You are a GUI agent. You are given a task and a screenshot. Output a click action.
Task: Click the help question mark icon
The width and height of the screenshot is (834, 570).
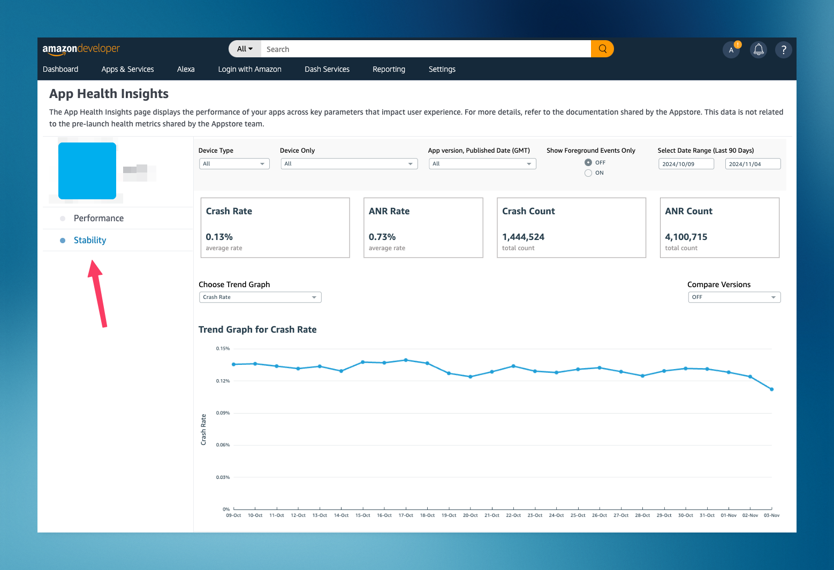tap(783, 49)
